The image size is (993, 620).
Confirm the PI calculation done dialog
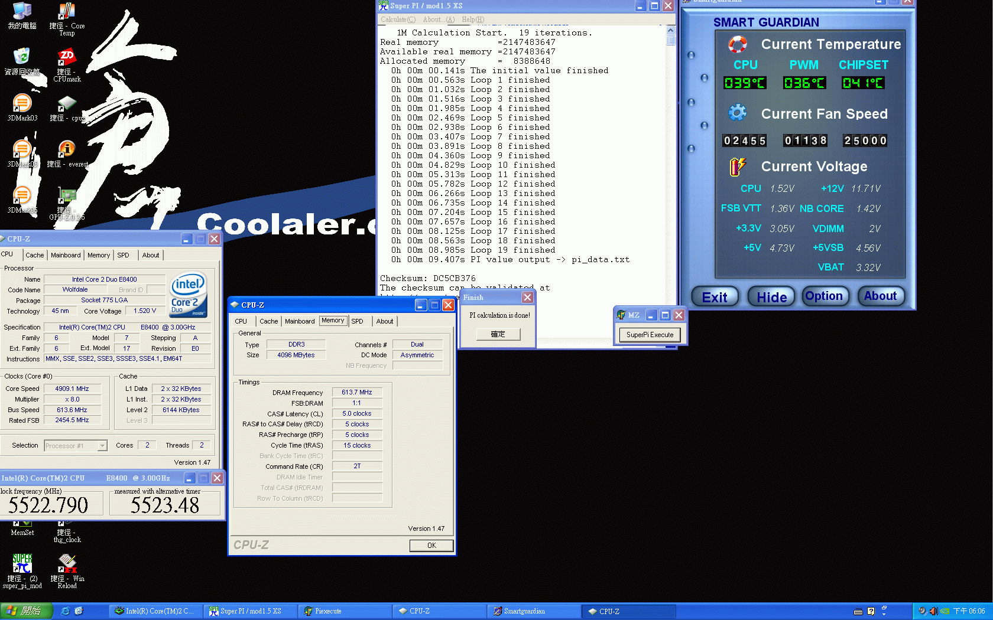click(x=498, y=334)
